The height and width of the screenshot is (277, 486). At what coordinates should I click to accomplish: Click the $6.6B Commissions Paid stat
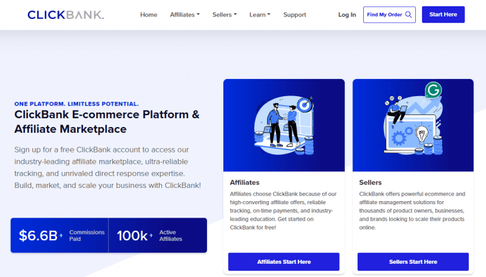[x=59, y=235]
